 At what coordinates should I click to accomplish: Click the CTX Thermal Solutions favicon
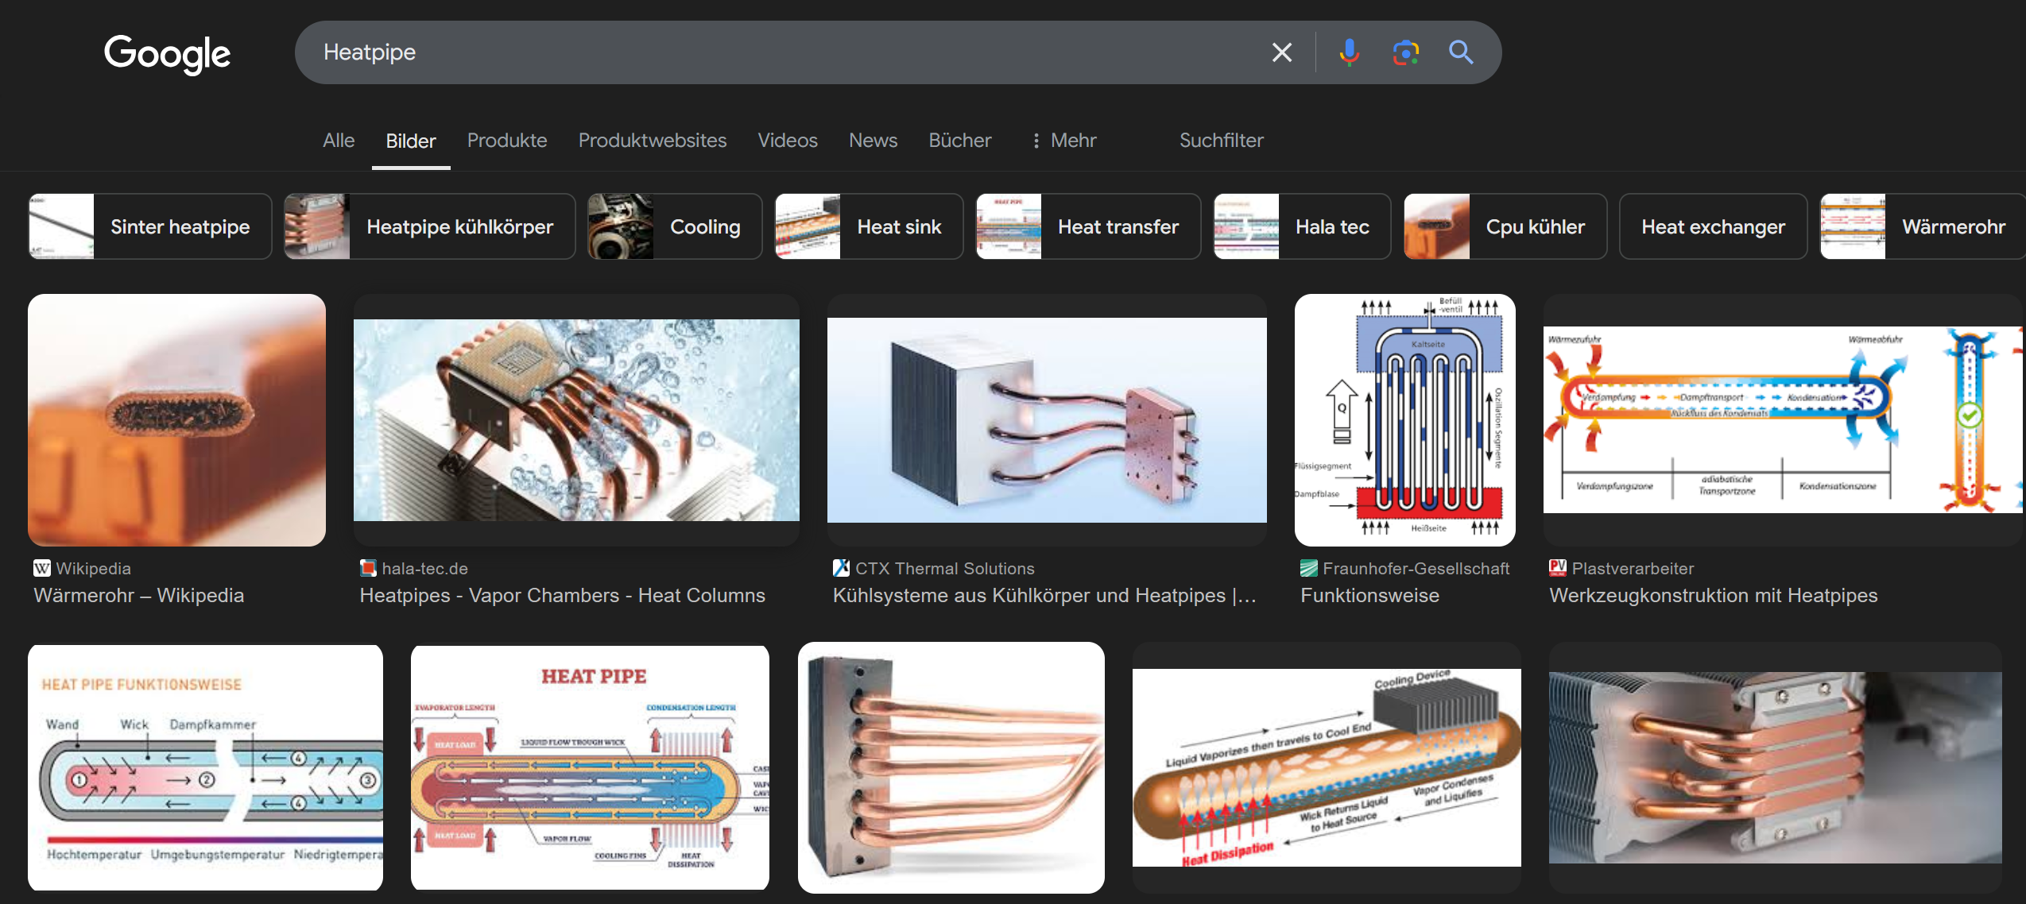click(841, 568)
